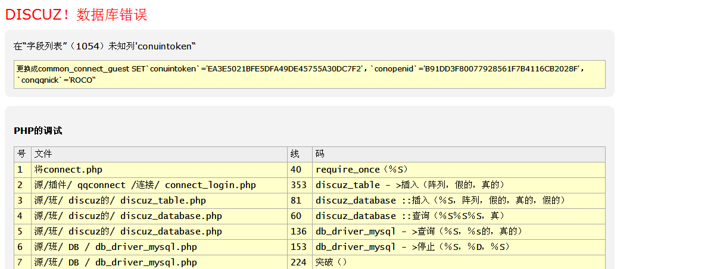Click the PHP的调试 heading
Image resolution: width=717 pixels, height=269 pixels.
(x=38, y=131)
